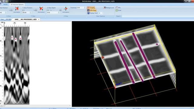Screen dimensions: 194x109
Task: Select the isolated magenta target marker
Action: coord(157,45)
